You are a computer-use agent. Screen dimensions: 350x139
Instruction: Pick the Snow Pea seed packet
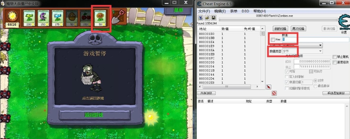coord(58,18)
